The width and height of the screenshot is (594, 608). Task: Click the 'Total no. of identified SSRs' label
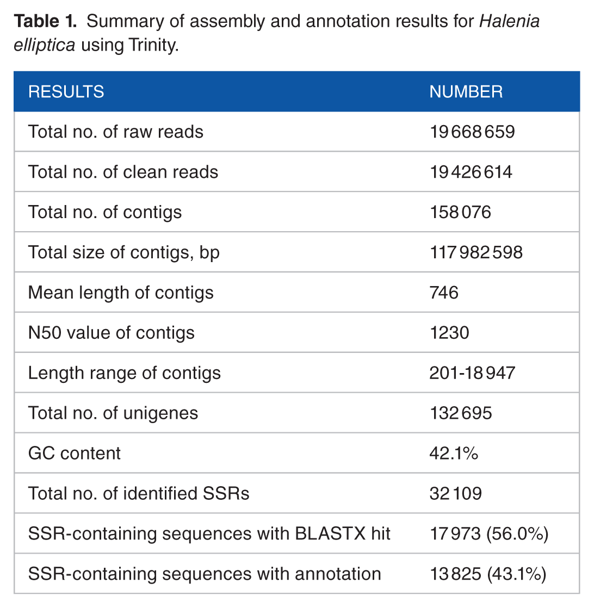(x=138, y=494)
